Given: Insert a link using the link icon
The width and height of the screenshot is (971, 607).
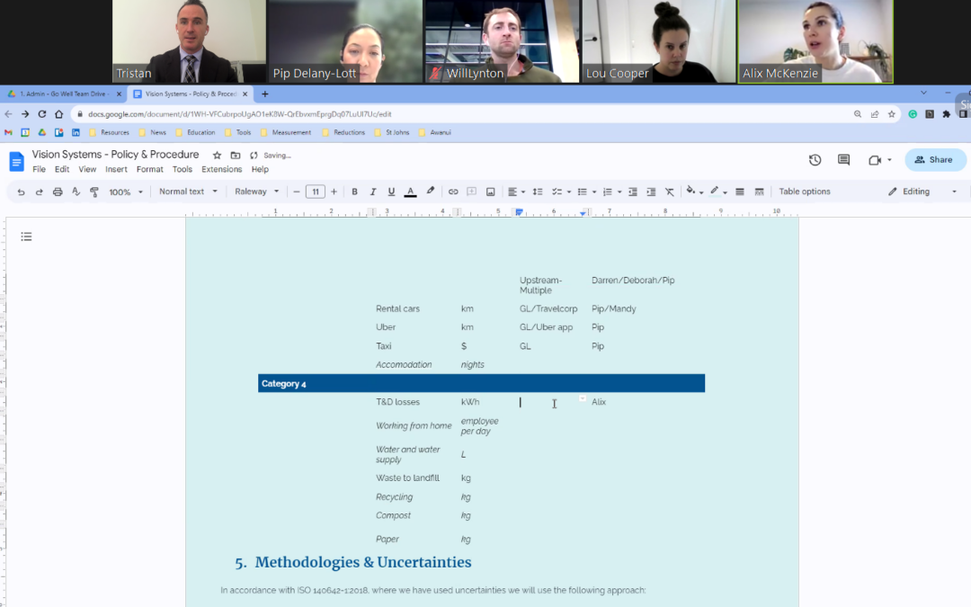Looking at the screenshot, I should coord(453,192).
